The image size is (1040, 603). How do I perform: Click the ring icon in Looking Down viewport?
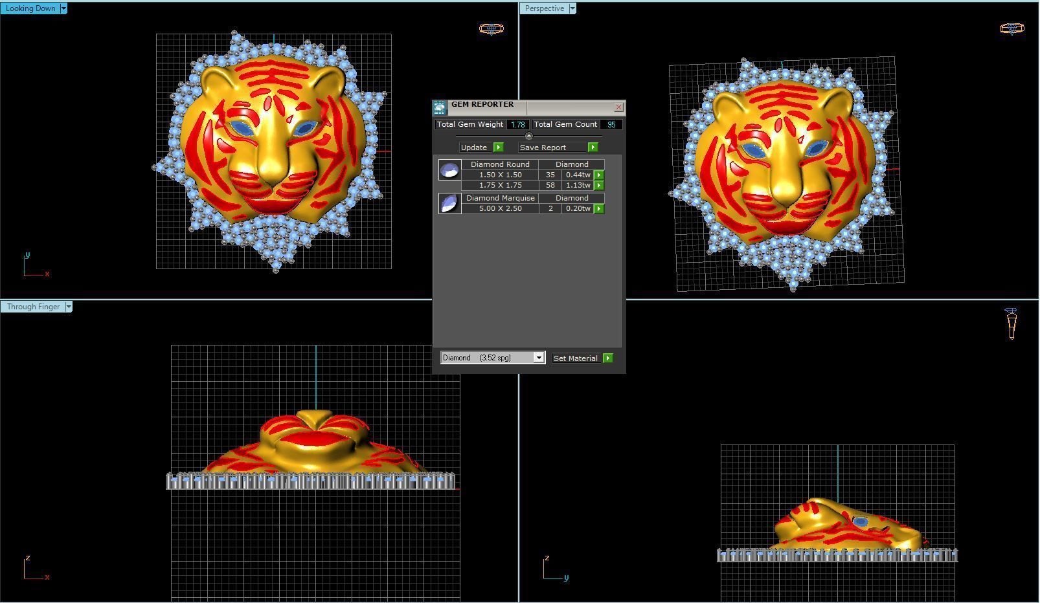pos(491,28)
